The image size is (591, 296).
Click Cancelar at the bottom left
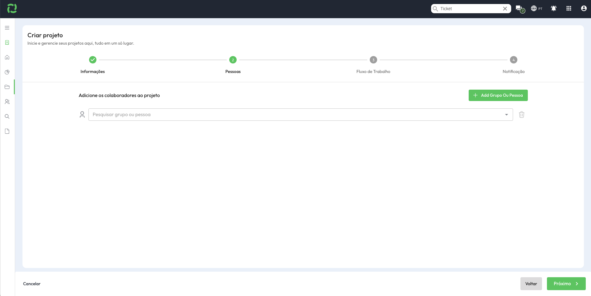32,284
